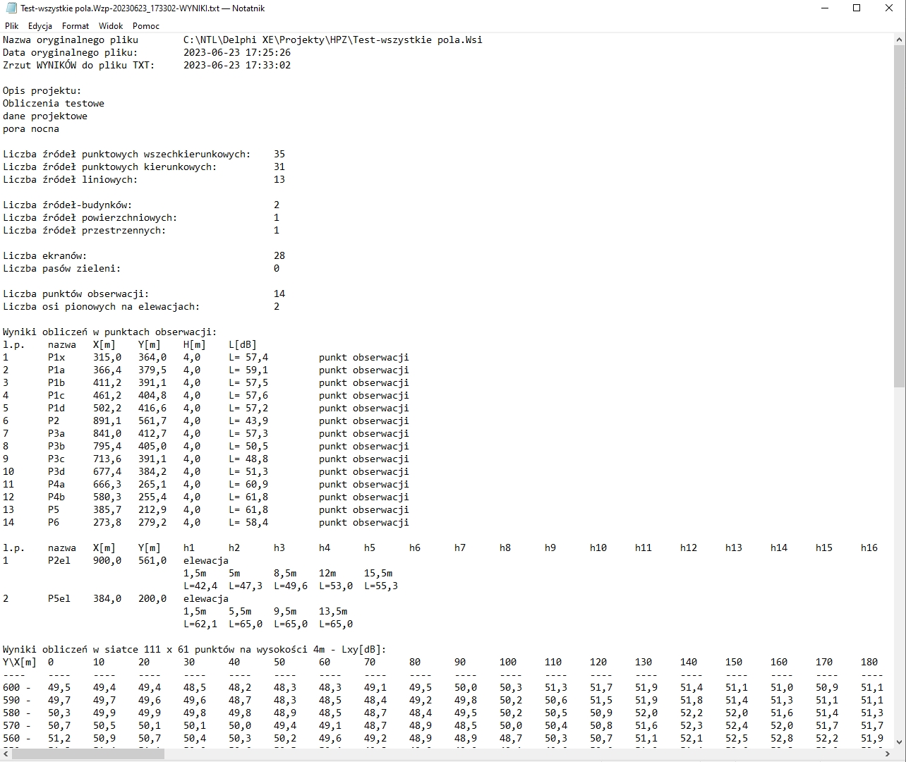Viewport: 906px width, 762px height.
Task: Click the horizontal scrollbar thumb
Action: [88, 754]
